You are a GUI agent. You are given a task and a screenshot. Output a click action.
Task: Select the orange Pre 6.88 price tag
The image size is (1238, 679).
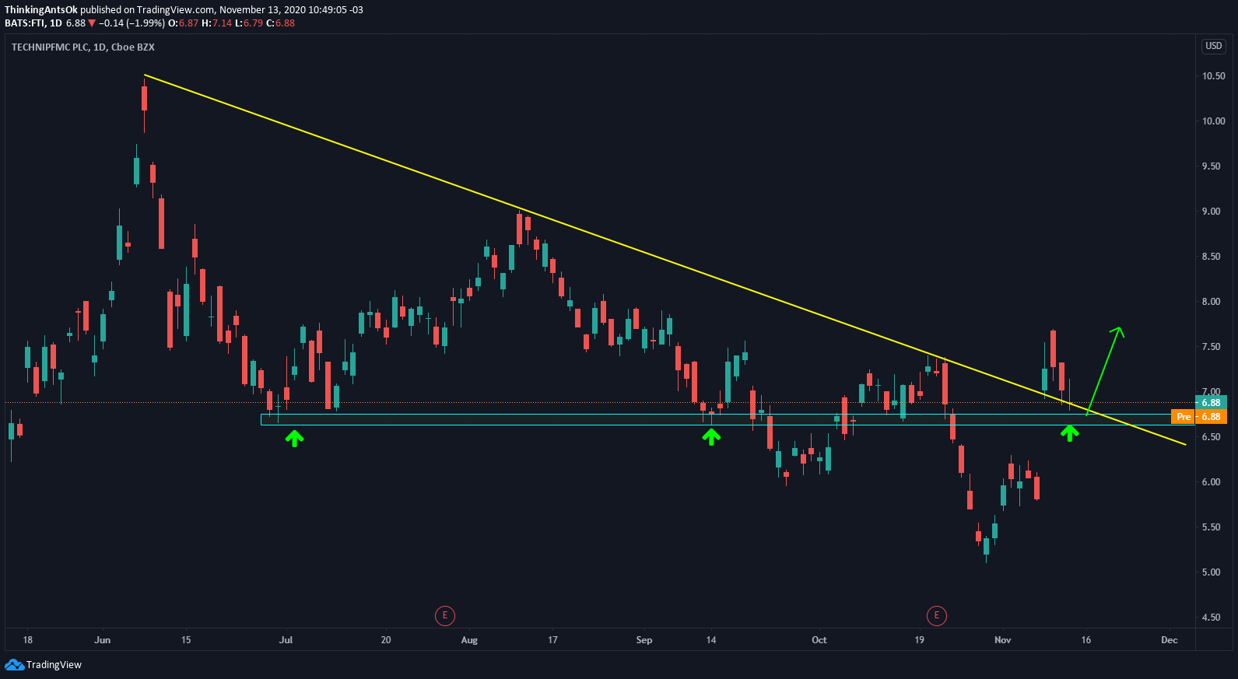1199,417
